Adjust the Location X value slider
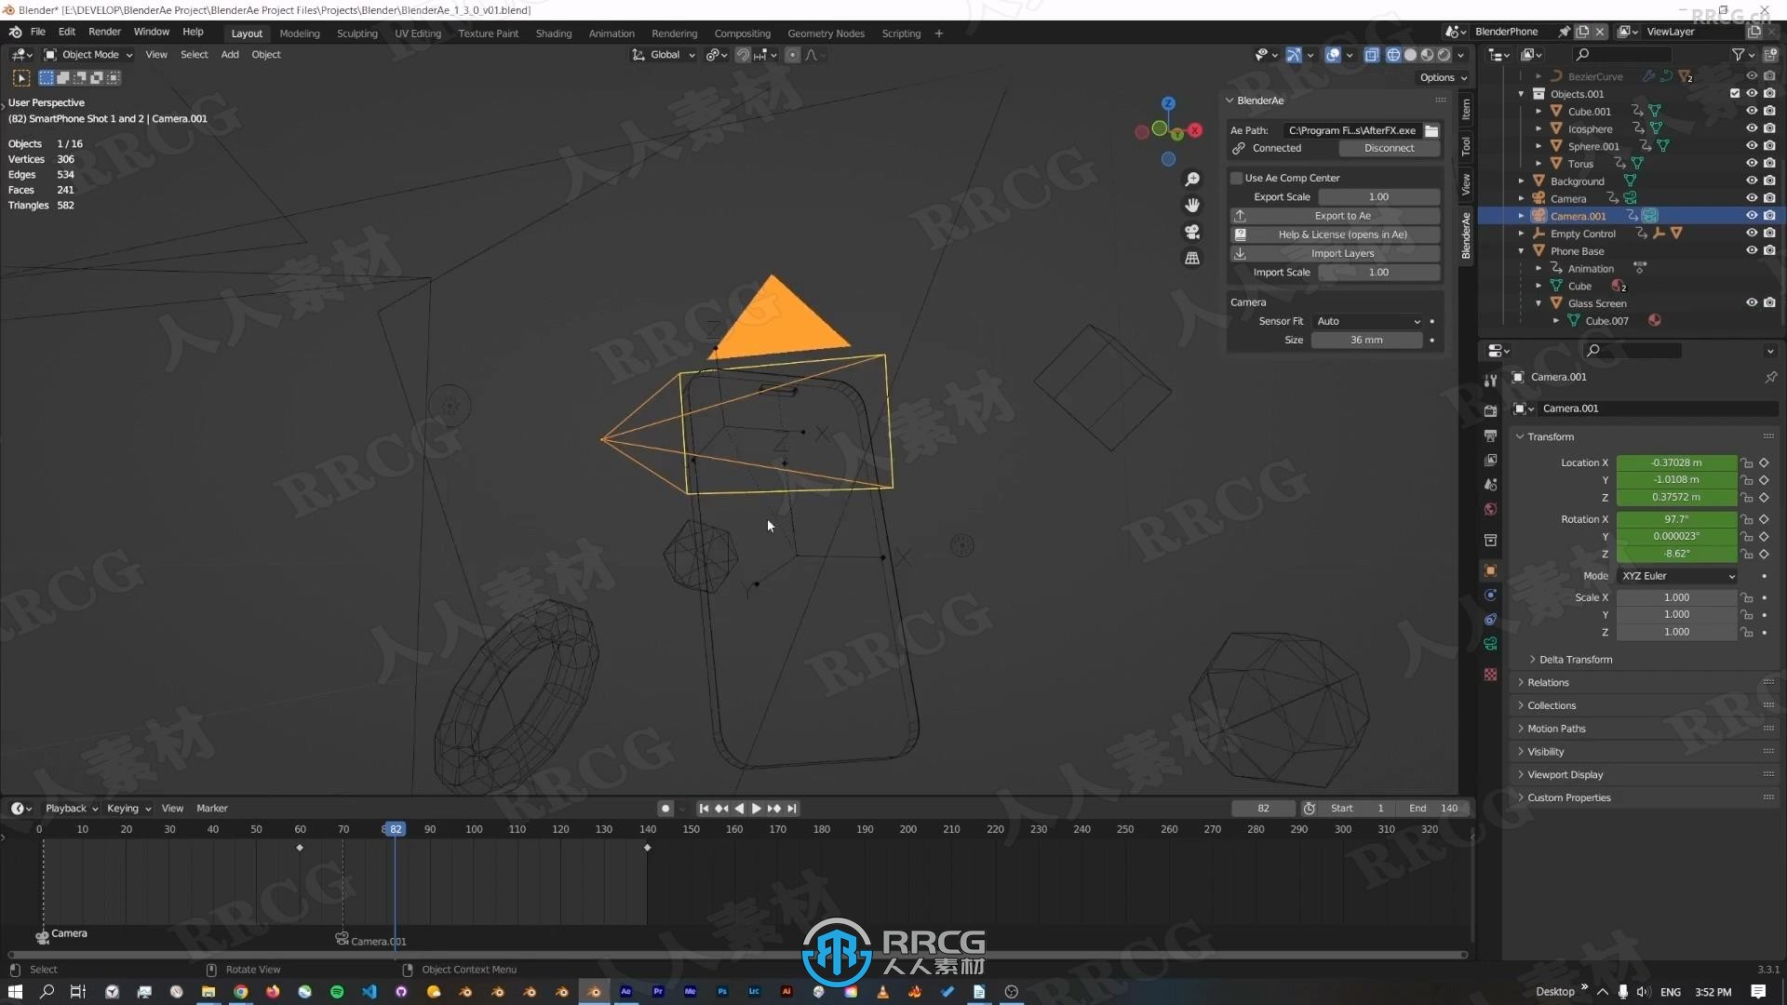Screen dimensions: 1787x1005 pos(1676,462)
